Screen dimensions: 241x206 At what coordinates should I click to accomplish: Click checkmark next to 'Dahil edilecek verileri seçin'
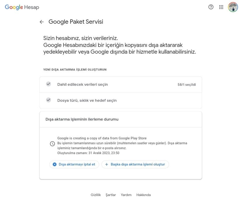[48, 84]
